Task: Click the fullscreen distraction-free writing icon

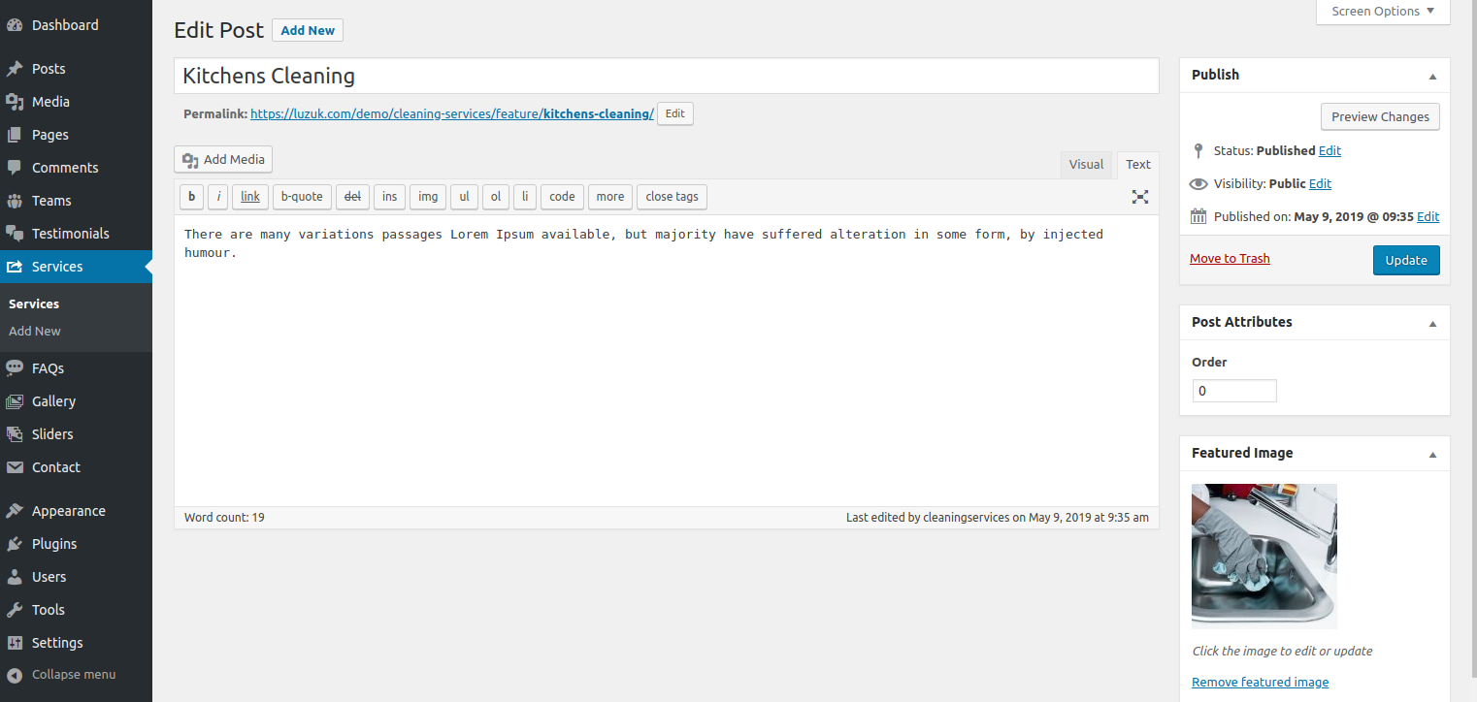Action: 1140,197
